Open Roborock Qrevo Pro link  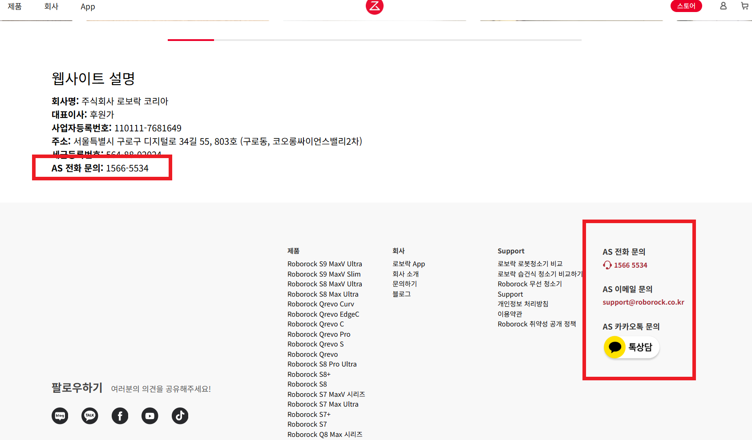coord(319,334)
